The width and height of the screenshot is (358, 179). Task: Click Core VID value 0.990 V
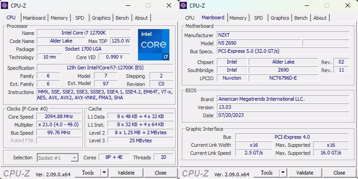pyautogui.click(x=114, y=57)
